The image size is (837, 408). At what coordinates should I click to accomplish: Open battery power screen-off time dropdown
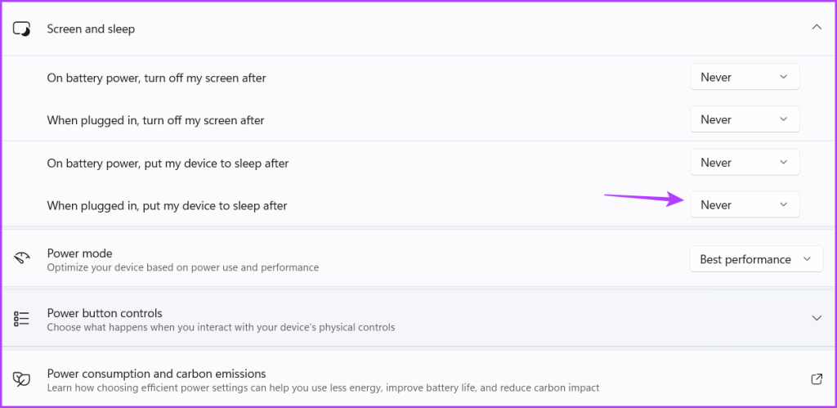pos(745,77)
